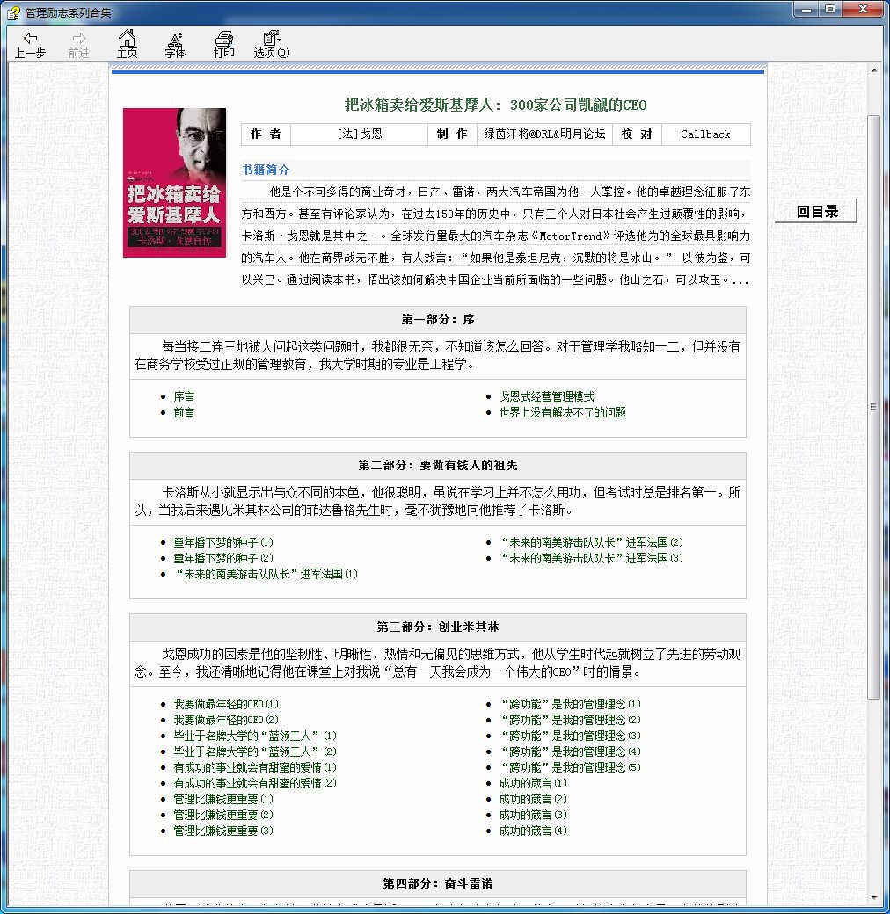Click the book cover thumbnail image
890x914 pixels.
point(174,183)
